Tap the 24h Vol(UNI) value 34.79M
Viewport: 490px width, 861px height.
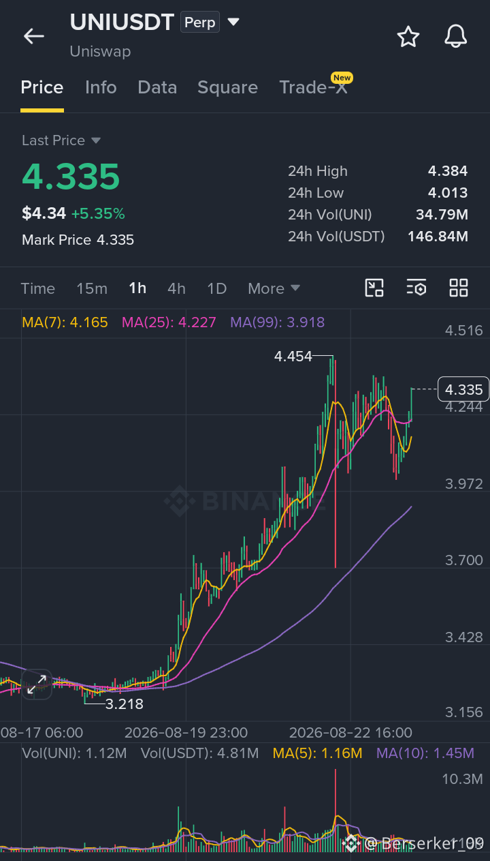click(442, 215)
